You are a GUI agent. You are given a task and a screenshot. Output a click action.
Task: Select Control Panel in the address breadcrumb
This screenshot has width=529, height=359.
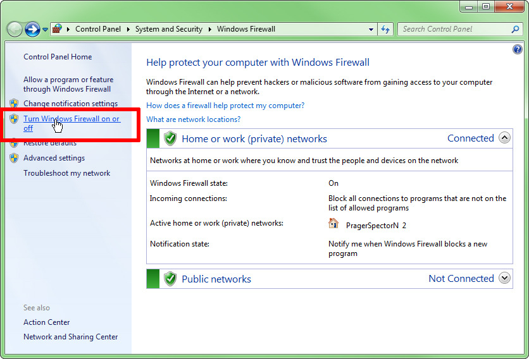pos(97,29)
